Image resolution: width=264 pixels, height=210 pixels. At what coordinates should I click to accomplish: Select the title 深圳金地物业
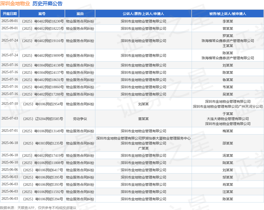[15, 3]
